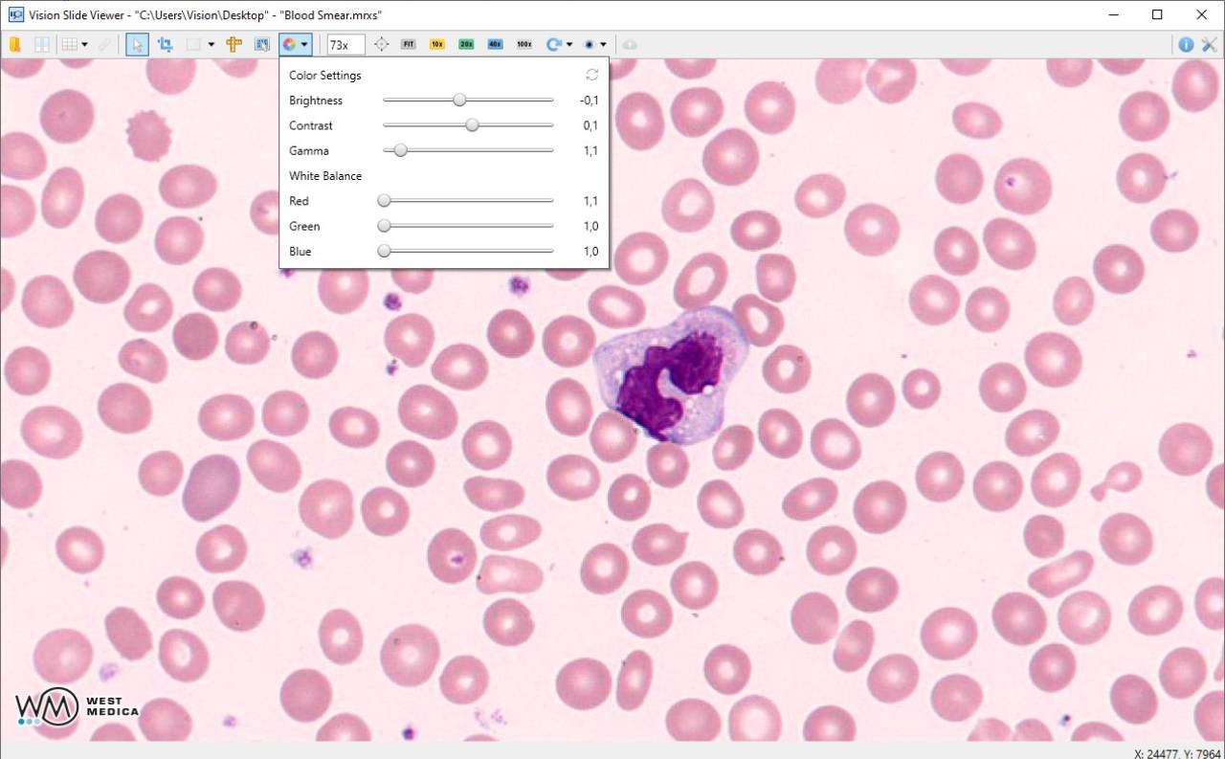Viewport: 1225px width, 759px height.
Task: Click the Gamma value 1,1
Action: [x=590, y=150]
